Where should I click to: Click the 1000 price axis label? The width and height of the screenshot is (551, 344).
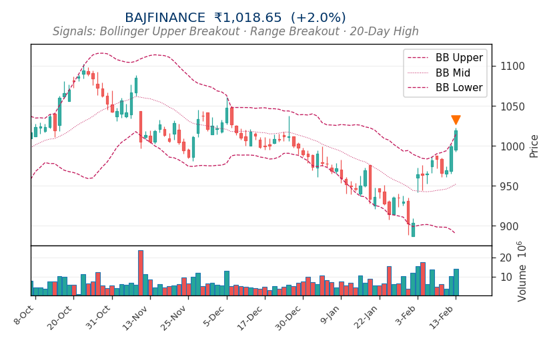click(512, 146)
